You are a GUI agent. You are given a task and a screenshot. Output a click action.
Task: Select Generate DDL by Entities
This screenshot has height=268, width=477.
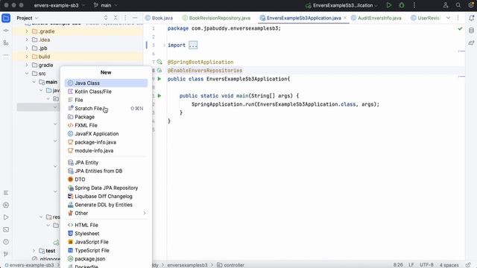tap(106, 205)
